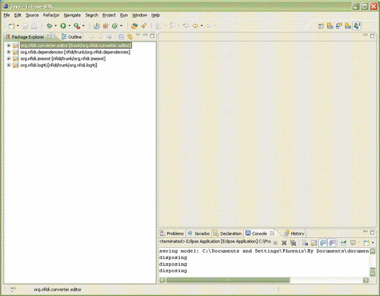Click the Clear Console icon
The width and height of the screenshot is (380, 296).
[x=305, y=243]
